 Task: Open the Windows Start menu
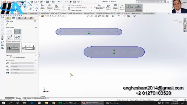3,103
